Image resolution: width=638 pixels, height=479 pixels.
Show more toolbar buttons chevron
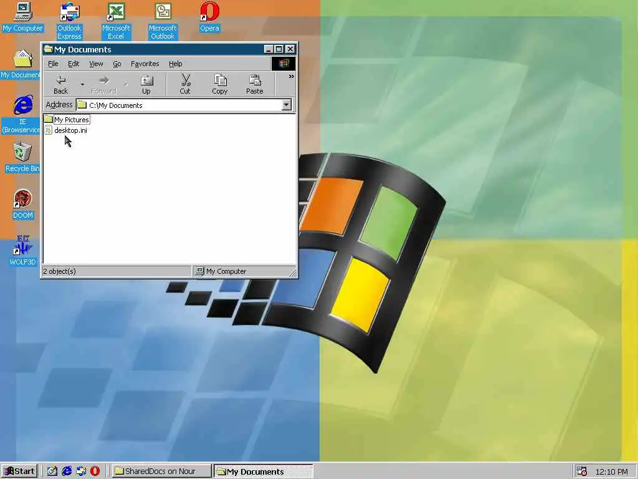click(291, 77)
